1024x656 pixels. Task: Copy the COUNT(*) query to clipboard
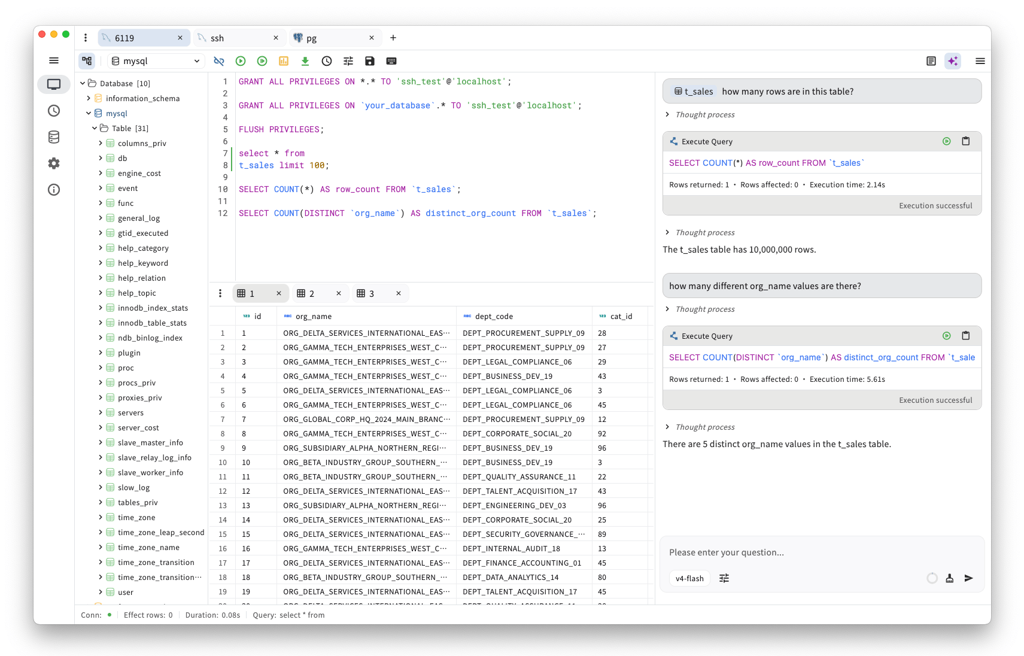pos(966,141)
